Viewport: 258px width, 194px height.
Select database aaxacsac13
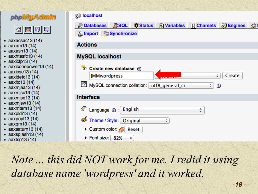pyautogui.click(x=25, y=41)
